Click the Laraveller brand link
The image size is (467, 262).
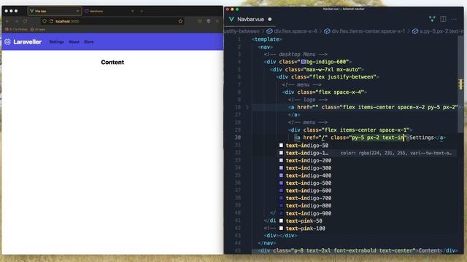23,42
